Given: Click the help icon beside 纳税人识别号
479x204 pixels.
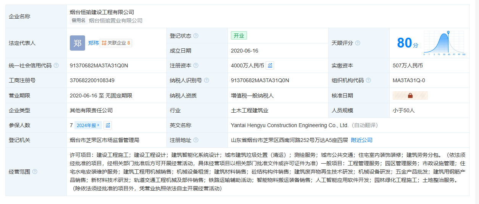Looking at the screenshot, I should pyautogui.click(x=206, y=80).
